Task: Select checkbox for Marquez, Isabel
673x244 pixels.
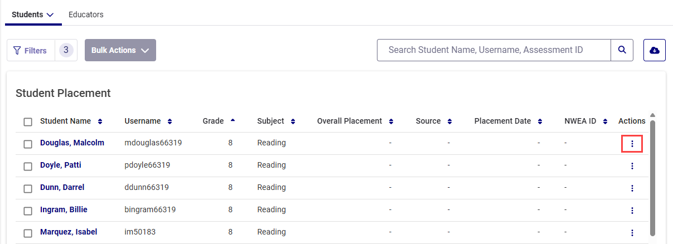Action: 28,233
